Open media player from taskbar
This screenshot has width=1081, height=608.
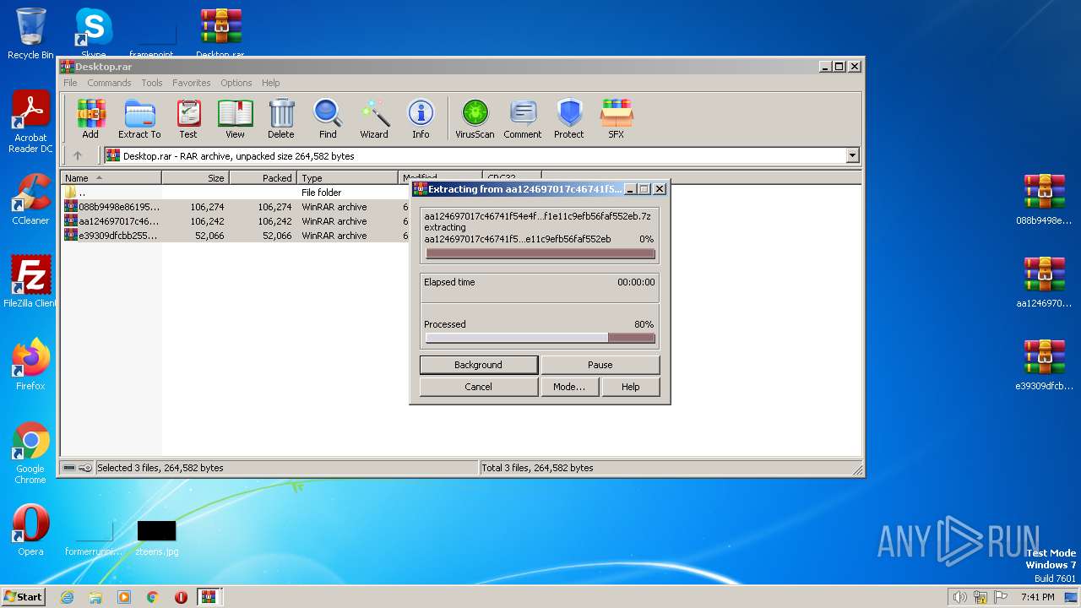tap(124, 597)
